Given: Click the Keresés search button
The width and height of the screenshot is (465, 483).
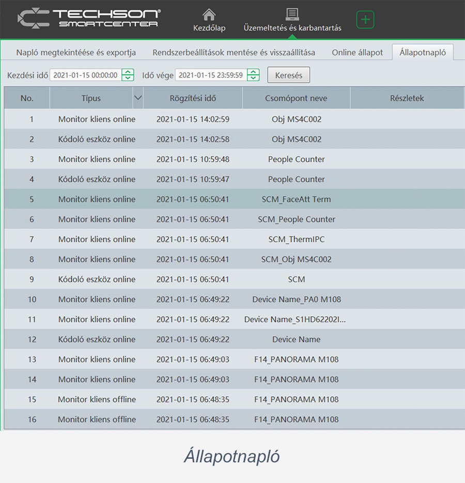Looking at the screenshot, I should click(x=289, y=75).
